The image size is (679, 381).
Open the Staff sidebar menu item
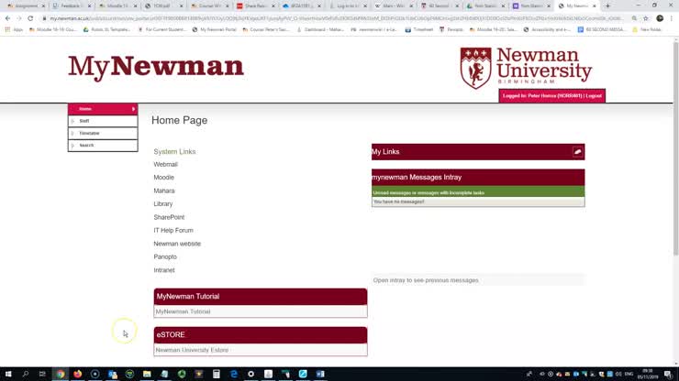[x=103, y=121]
